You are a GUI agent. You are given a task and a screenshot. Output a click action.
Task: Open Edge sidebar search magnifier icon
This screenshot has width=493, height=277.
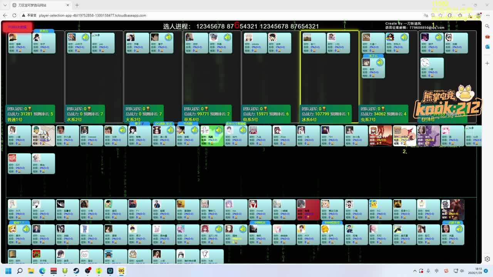click(x=487, y=26)
